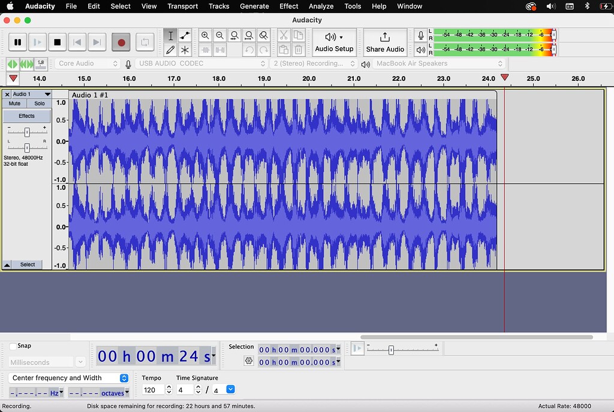Open Audio Setup
The height and width of the screenshot is (412, 614).
coord(334,42)
